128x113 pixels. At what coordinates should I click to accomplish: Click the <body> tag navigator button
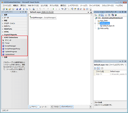point(57,107)
